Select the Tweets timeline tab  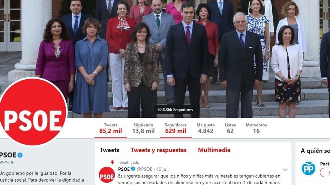[109, 150]
